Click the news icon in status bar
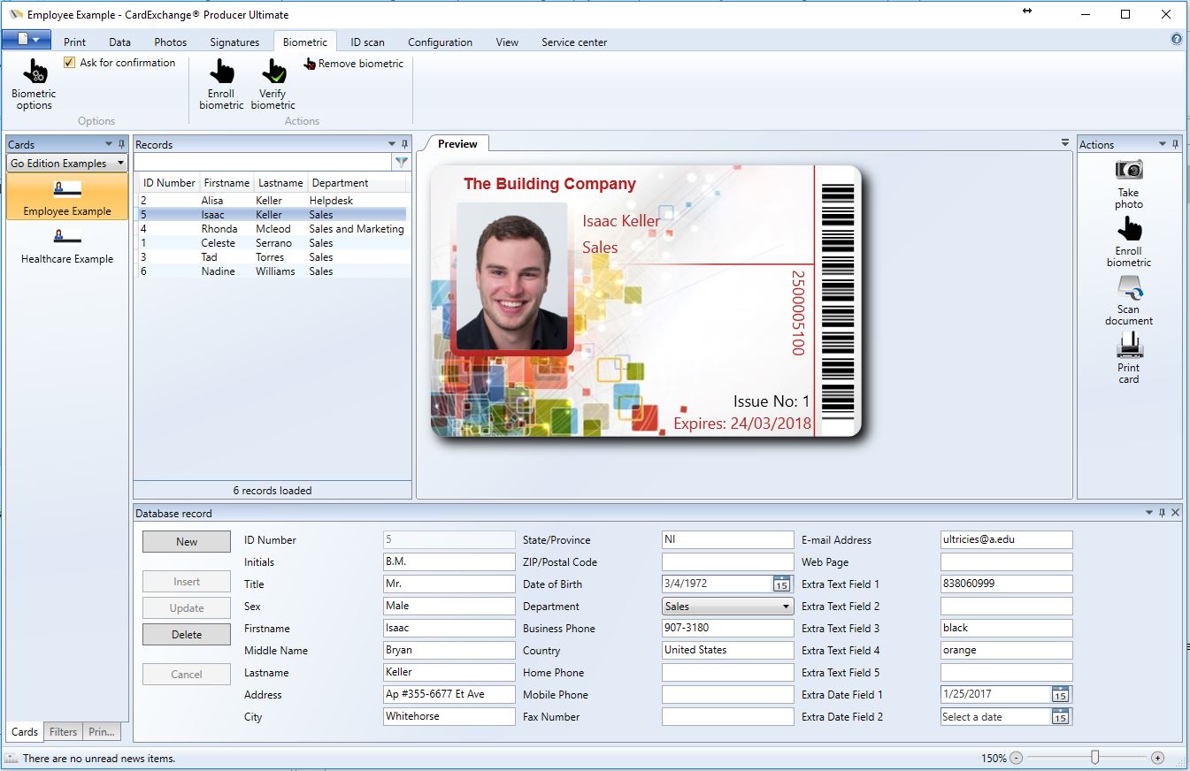This screenshot has height=771, width=1190. click(x=12, y=758)
